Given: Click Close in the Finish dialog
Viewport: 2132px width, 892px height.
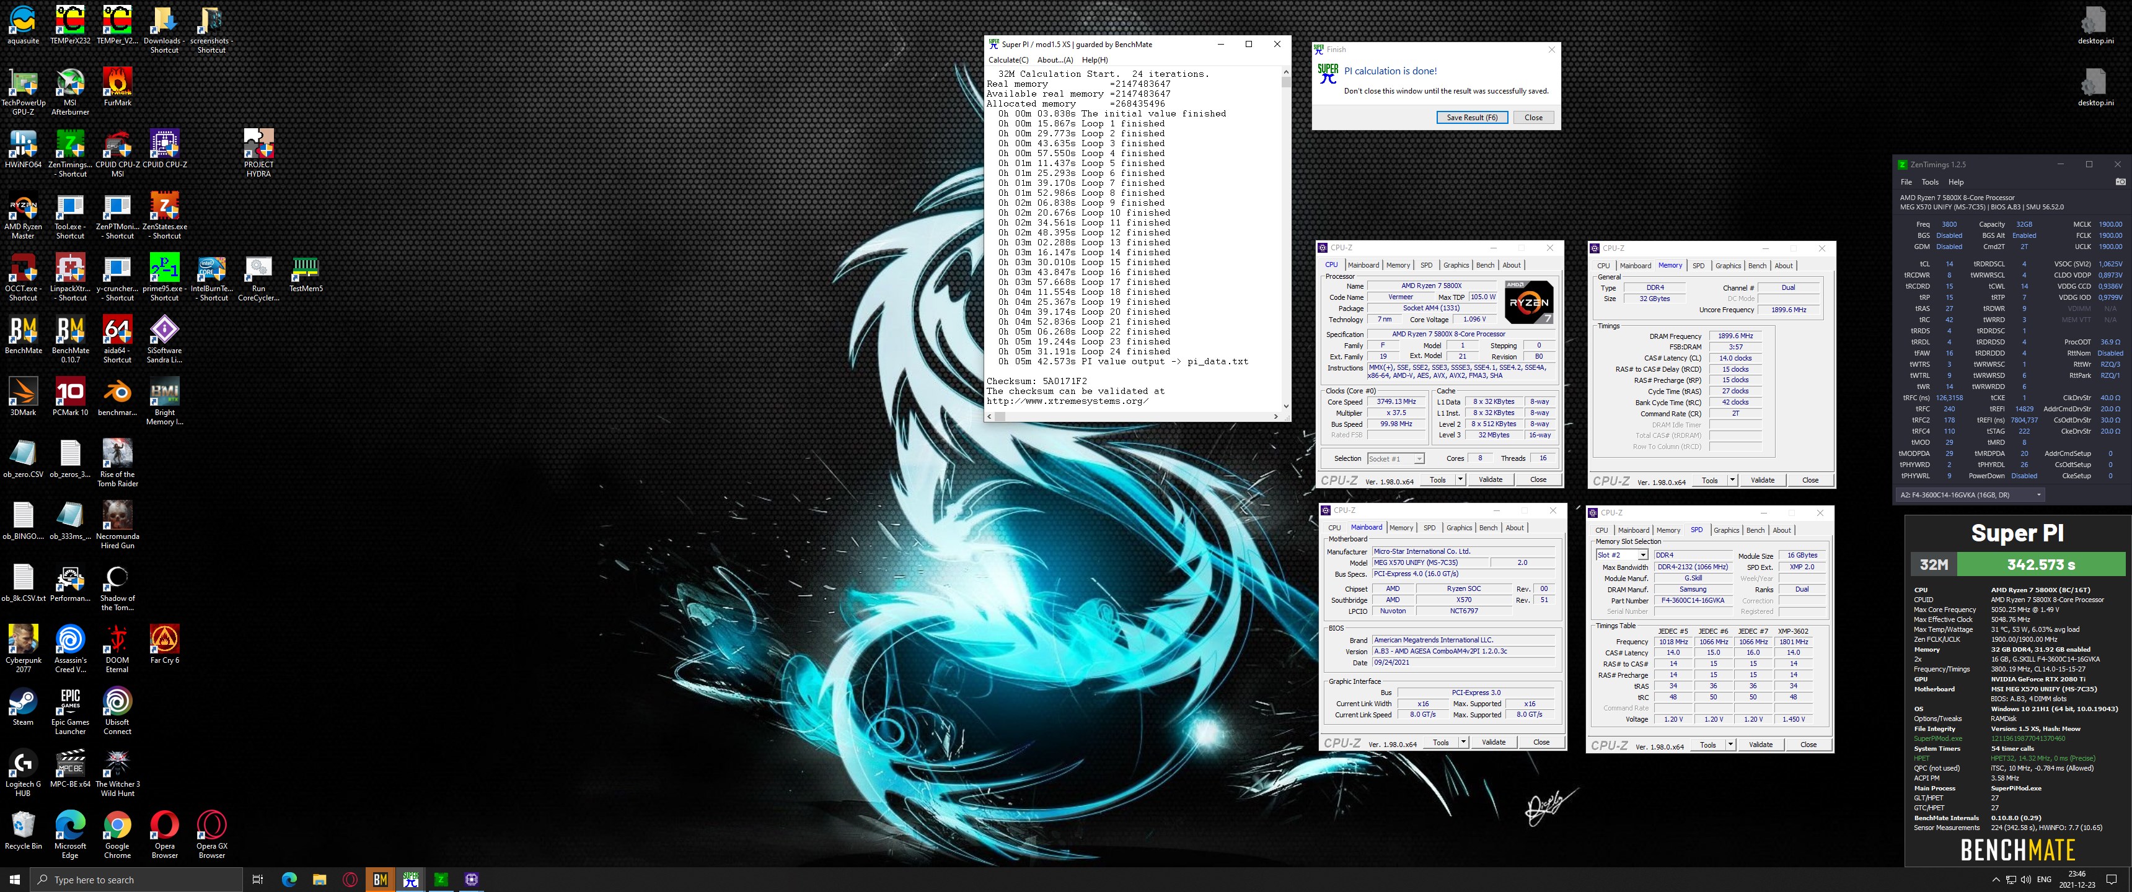Looking at the screenshot, I should click(1534, 118).
